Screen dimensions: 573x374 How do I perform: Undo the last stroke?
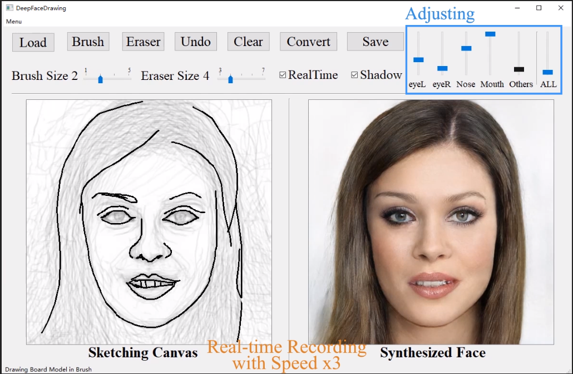click(x=195, y=42)
